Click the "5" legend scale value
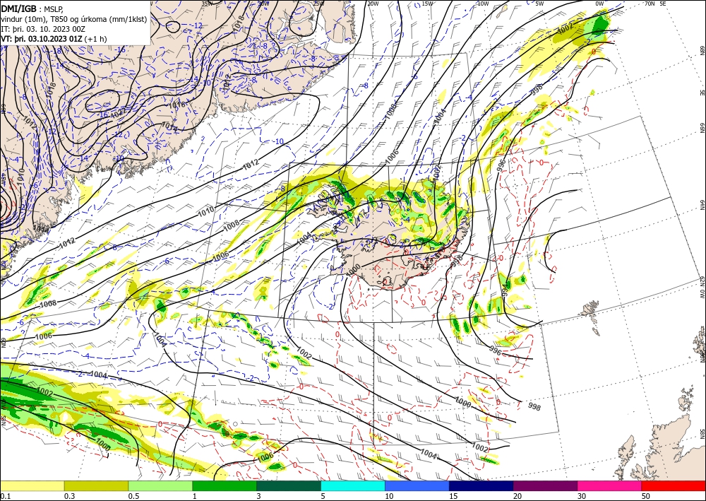 [x=323, y=496]
